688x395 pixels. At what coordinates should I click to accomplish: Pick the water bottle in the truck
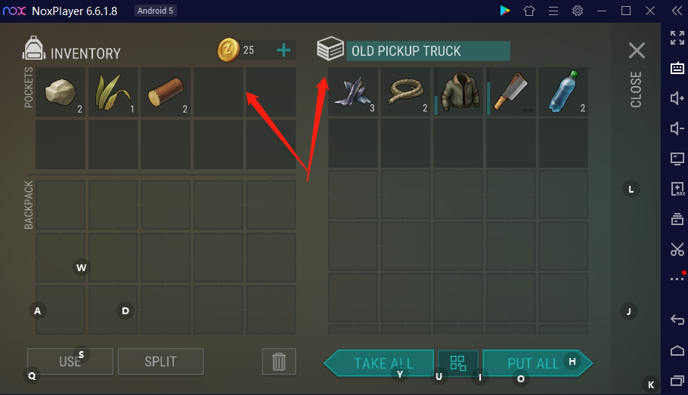pyautogui.click(x=563, y=91)
